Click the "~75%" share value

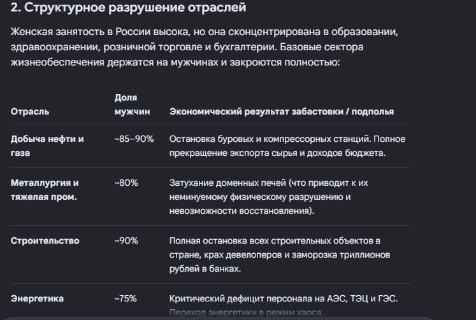126,298
